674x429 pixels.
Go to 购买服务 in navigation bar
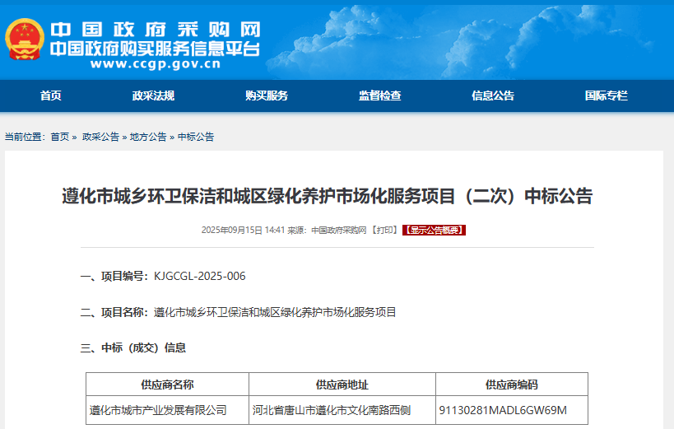(267, 96)
